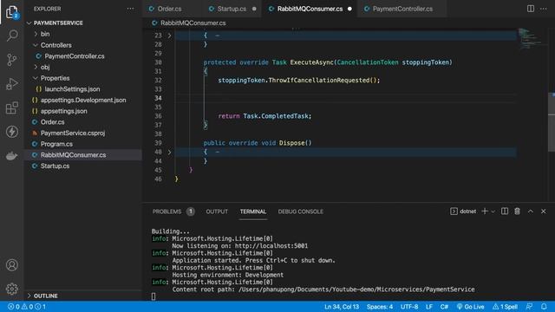
Task: Close the terminal panel
Action: pyautogui.click(x=544, y=211)
